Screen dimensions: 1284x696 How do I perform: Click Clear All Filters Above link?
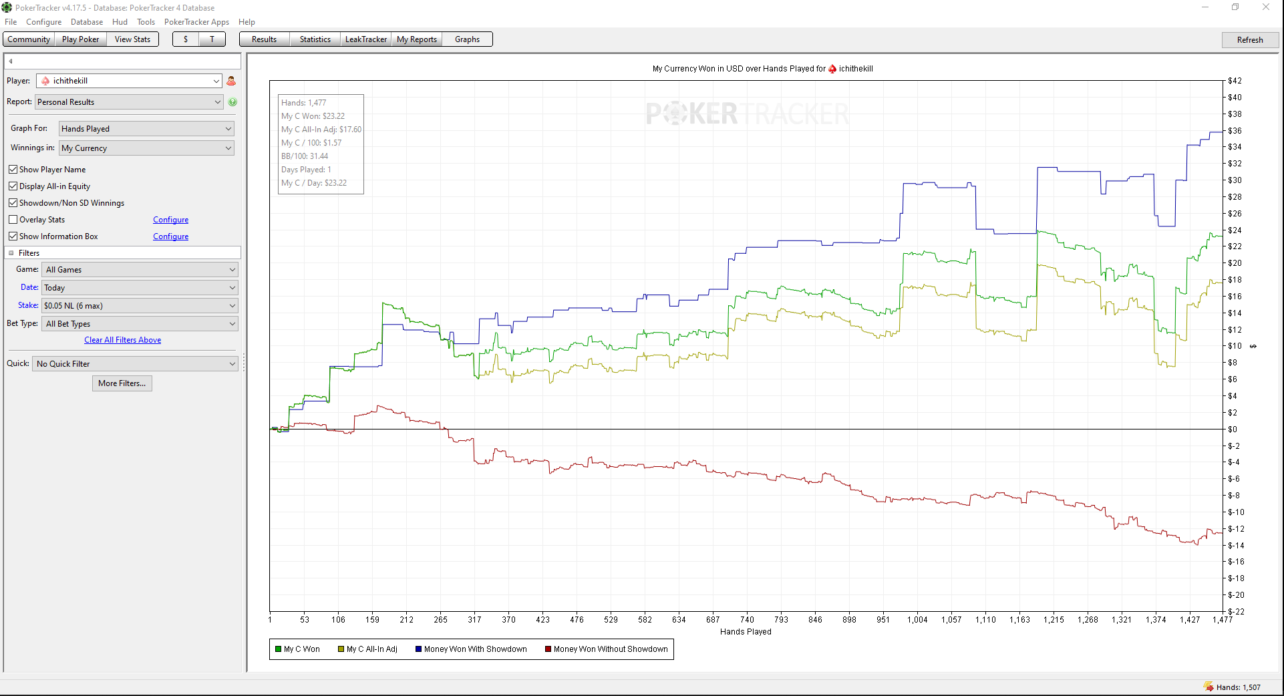[122, 340]
